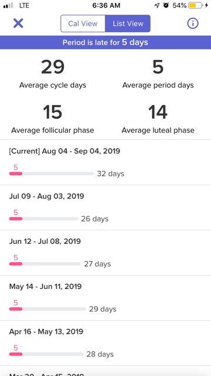This screenshot has width=211, height=376.
Task: Tap the Average follicular phase number 15
Action: tap(53, 112)
